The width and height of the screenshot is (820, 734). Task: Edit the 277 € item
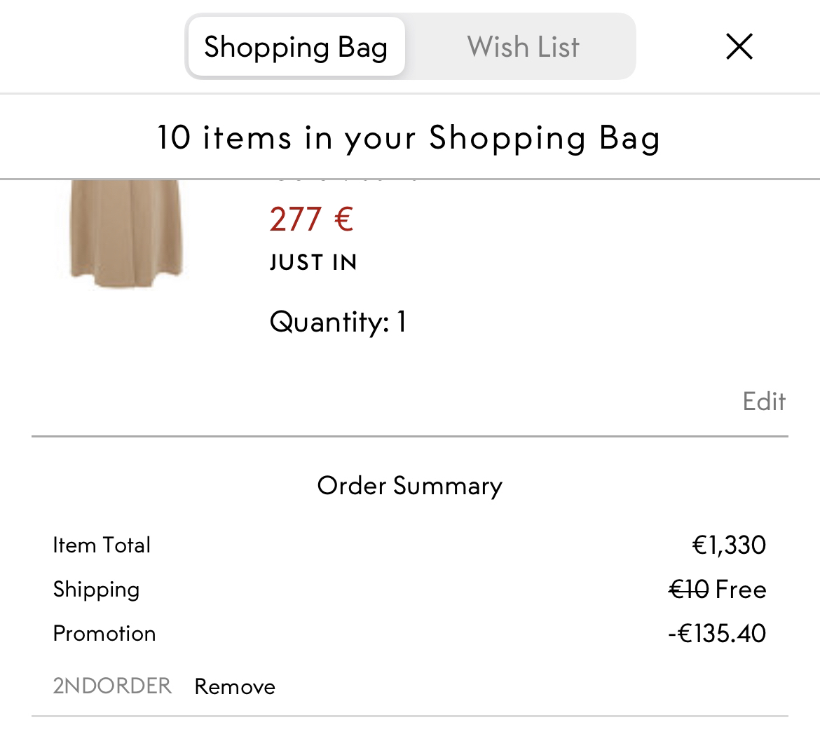click(x=764, y=401)
